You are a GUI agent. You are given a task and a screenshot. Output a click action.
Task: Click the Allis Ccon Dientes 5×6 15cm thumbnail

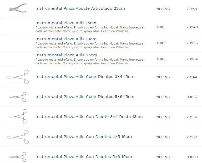(x=18, y=97)
